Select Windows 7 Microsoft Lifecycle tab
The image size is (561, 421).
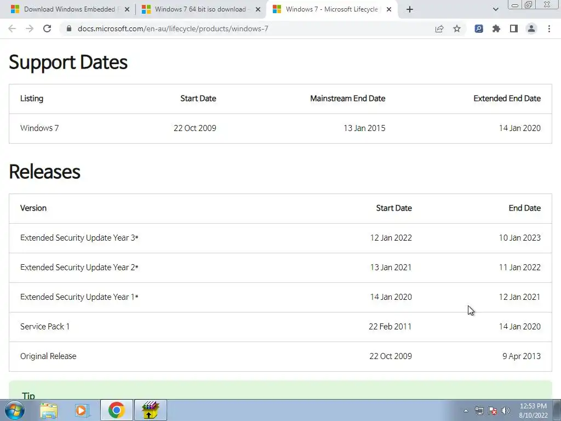[x=331, y=9]
